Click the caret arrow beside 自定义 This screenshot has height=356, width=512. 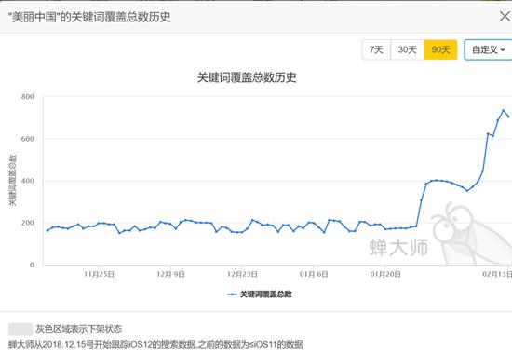coord(503,50)
